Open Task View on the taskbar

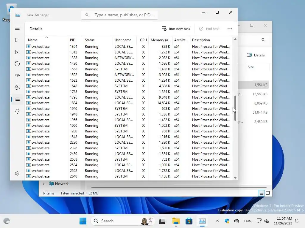162,221
